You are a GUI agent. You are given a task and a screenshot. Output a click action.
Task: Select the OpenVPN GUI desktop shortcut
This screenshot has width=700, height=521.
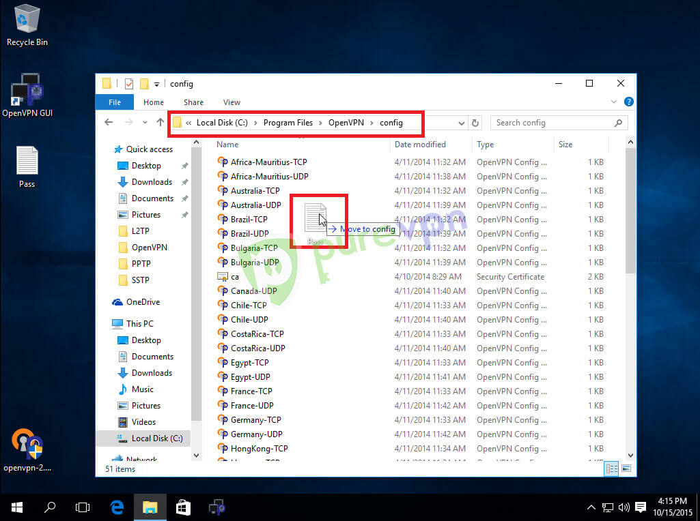coord(27,95)
